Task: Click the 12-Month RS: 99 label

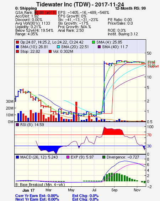Action: tap(130, 8)
